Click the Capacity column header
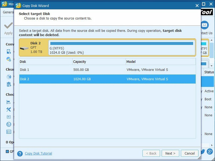 (99, 62)
